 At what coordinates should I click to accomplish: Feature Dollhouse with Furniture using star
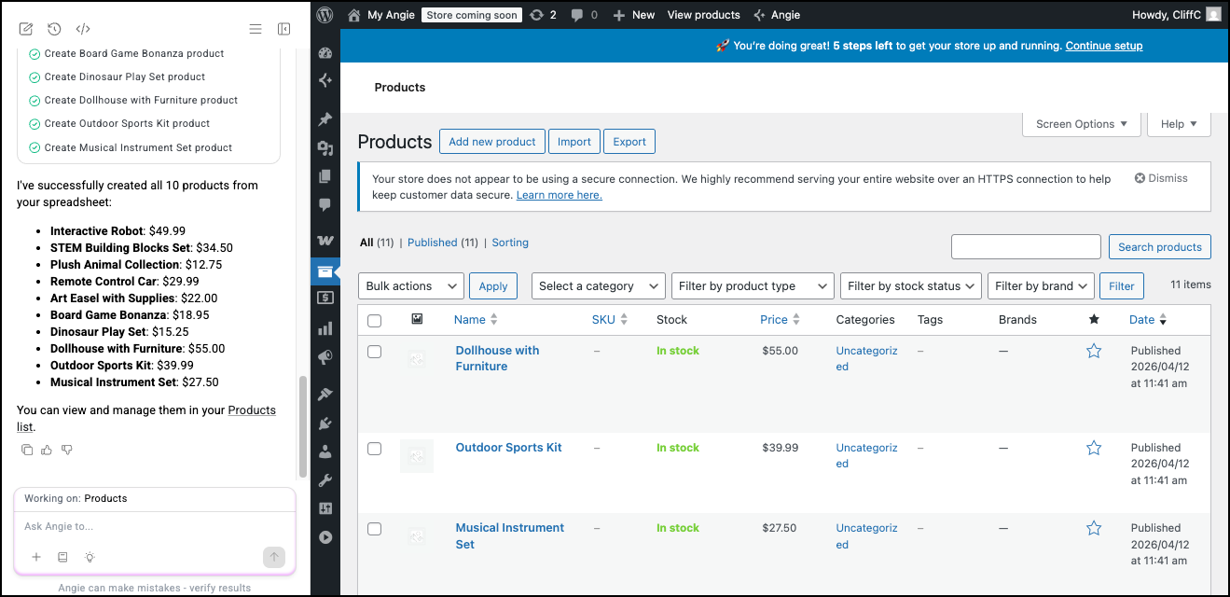[x=1094, y=351]
